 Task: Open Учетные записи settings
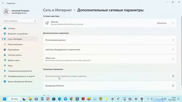pos(20,55)
